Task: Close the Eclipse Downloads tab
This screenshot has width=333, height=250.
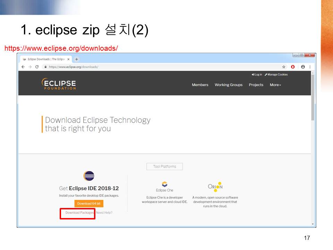Action: [68, 59]
